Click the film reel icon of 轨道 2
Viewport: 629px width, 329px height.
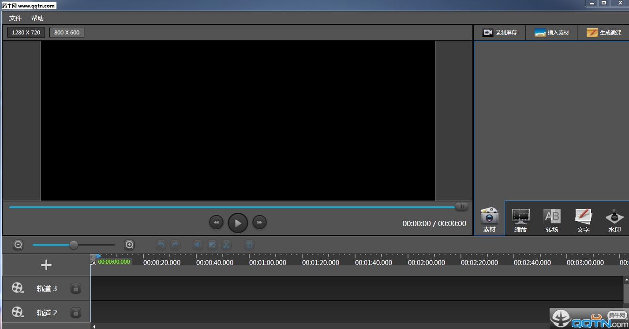(x=17, y=312)
